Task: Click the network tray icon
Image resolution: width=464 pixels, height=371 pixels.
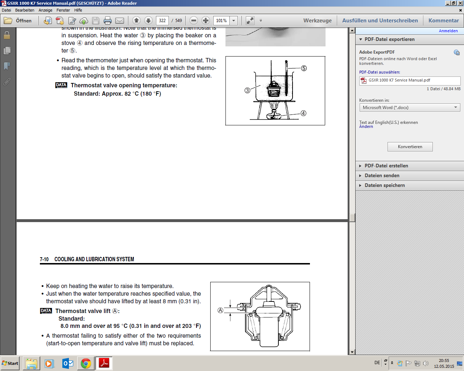Action: tap(417, 363)
